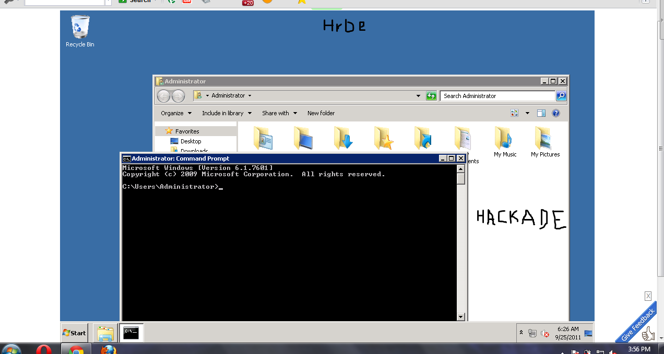Select Command Prompt button on remote taskbar
Viewport: 664px width, 354px height.
coord(131,333)
